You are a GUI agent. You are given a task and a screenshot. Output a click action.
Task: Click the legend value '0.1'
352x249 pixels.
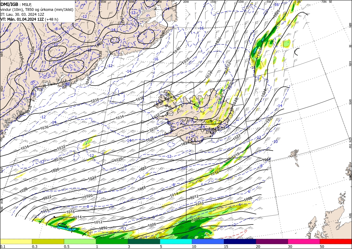(2, 247)
